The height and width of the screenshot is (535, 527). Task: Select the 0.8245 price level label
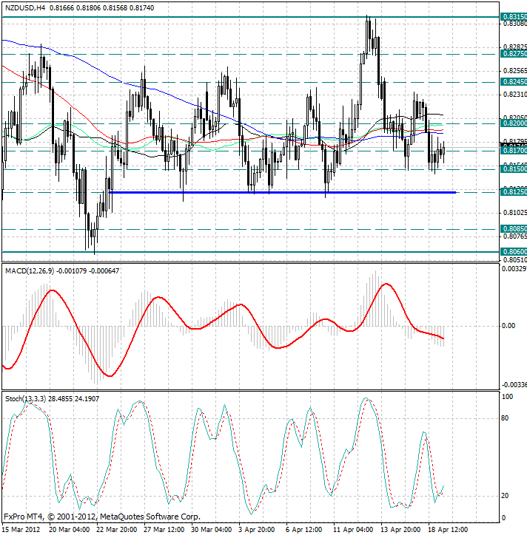[514, 82]
